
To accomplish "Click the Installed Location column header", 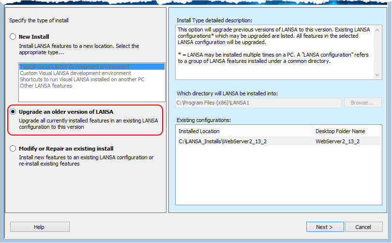I will (x=244, y=131).
